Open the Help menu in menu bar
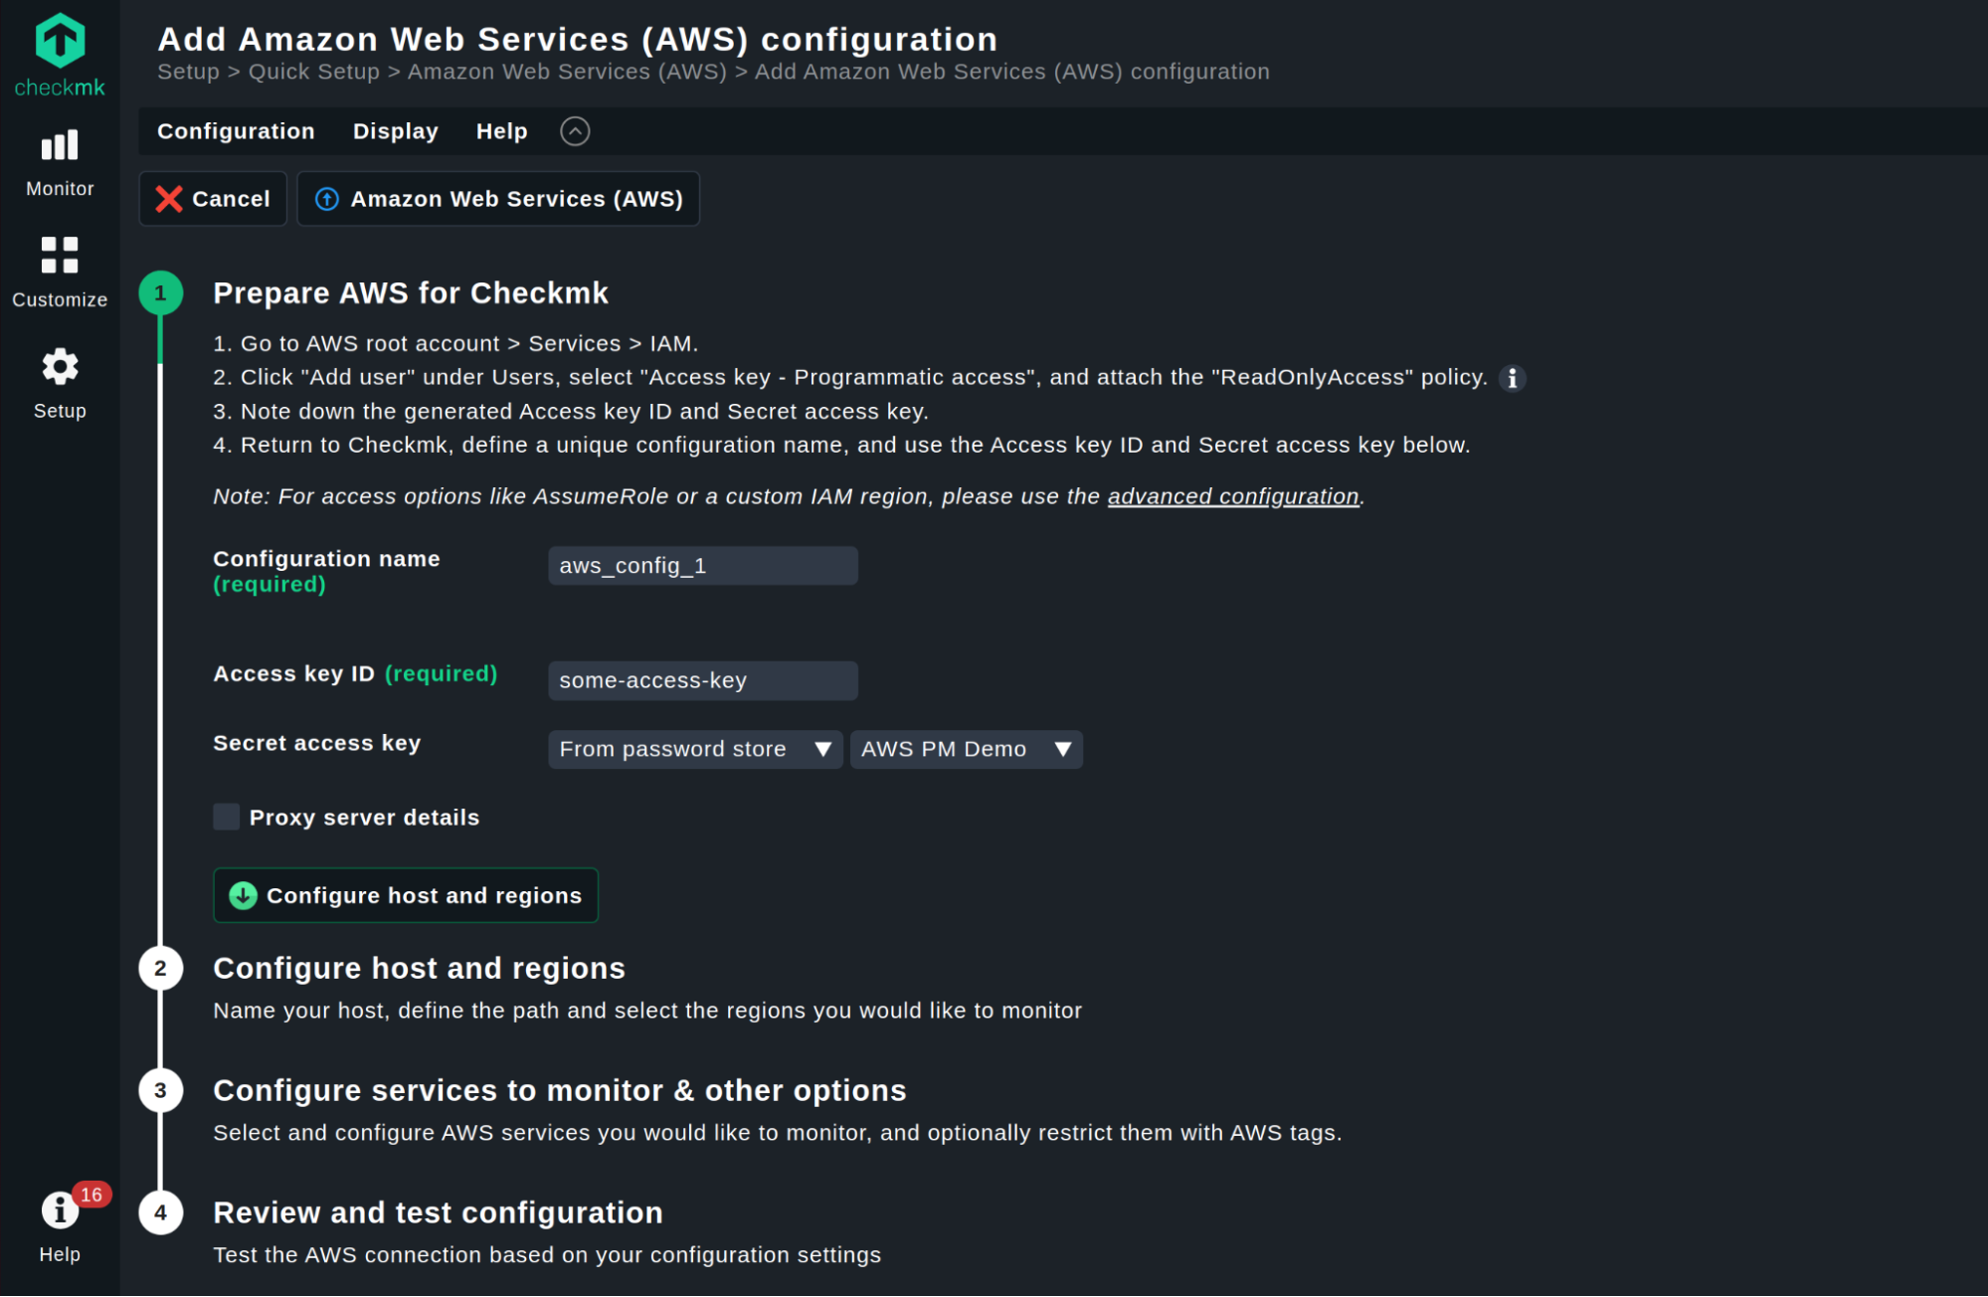 click(501, 131)
